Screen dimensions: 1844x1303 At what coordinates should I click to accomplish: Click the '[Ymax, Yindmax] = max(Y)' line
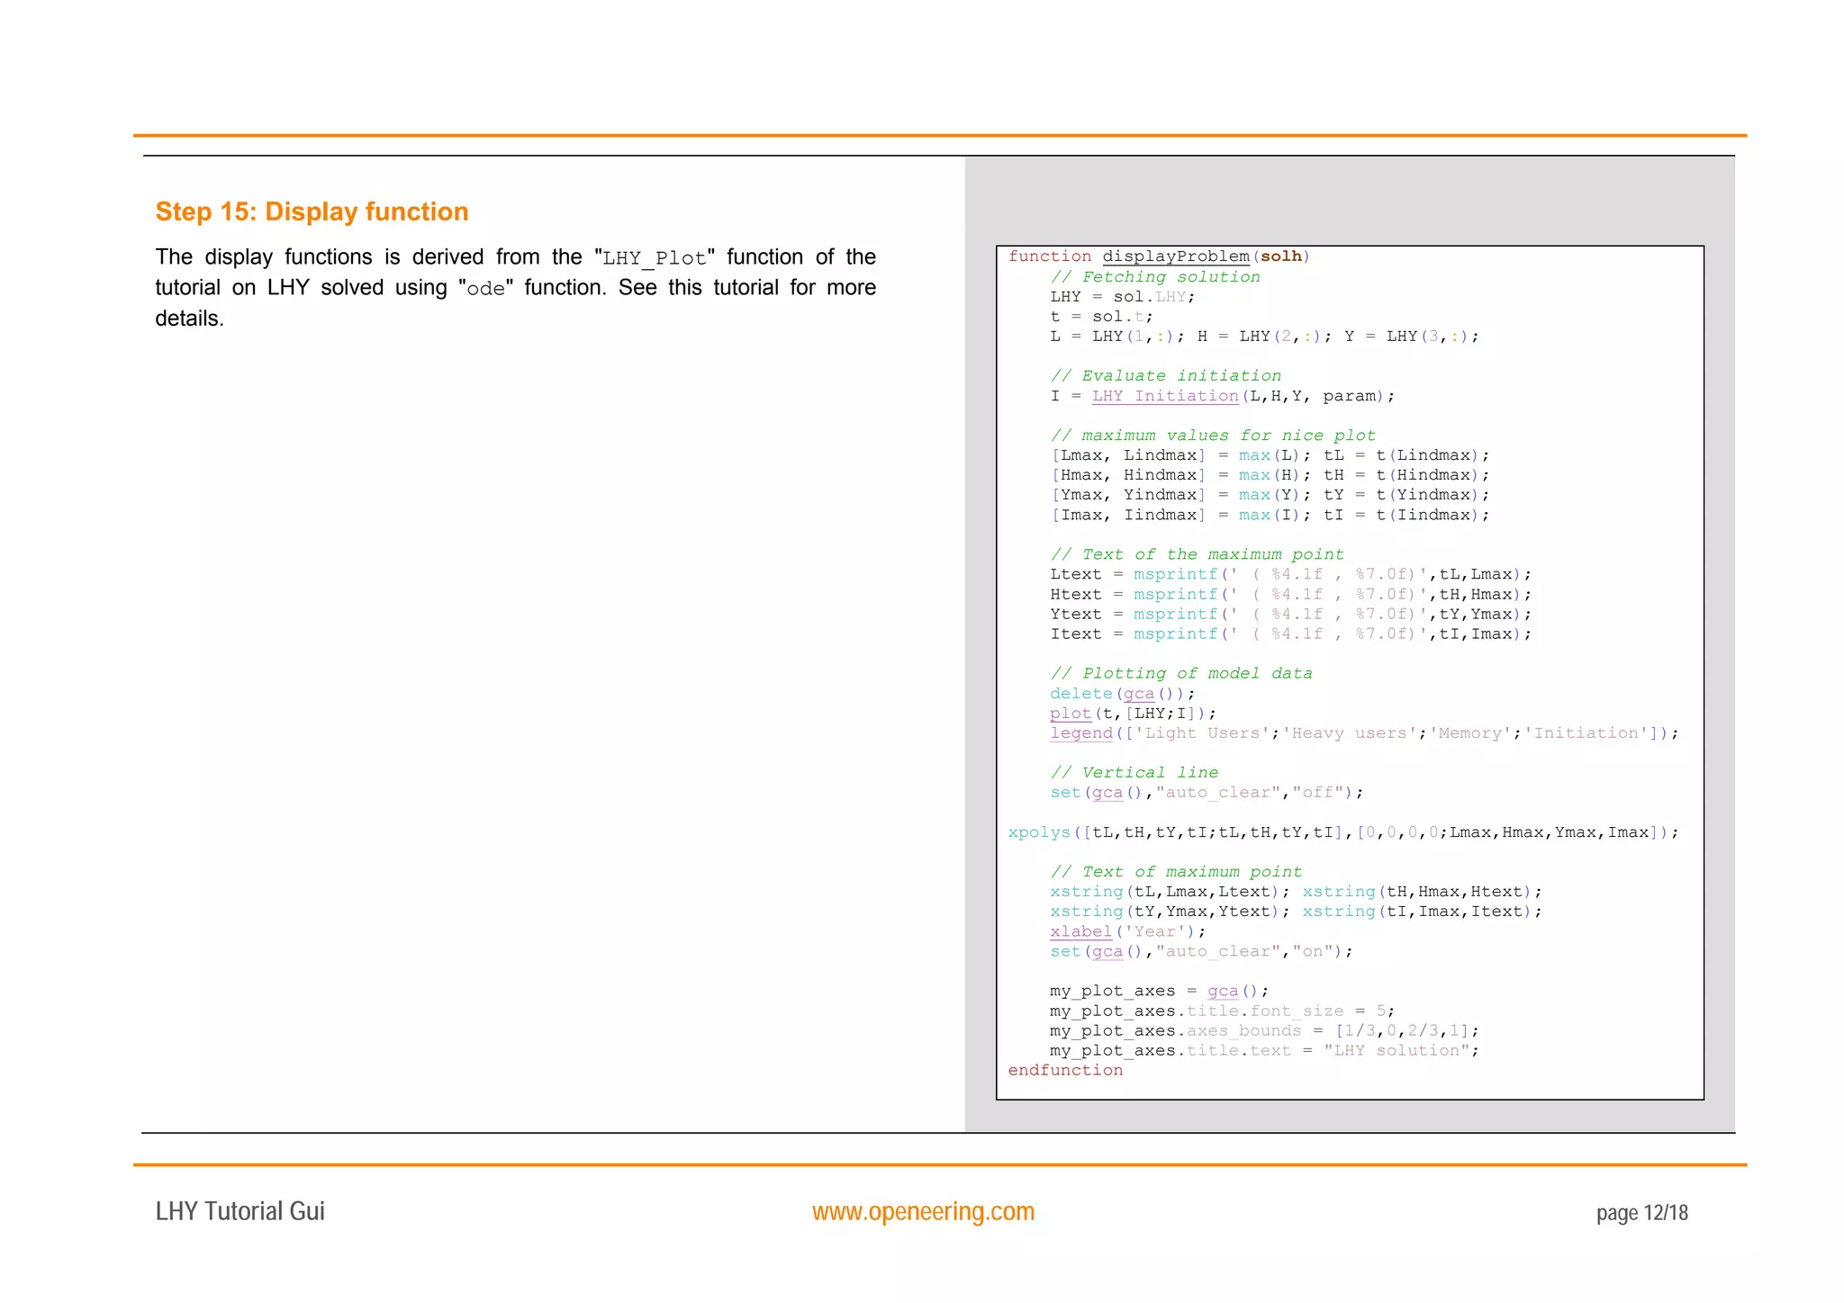point(1270,495)
